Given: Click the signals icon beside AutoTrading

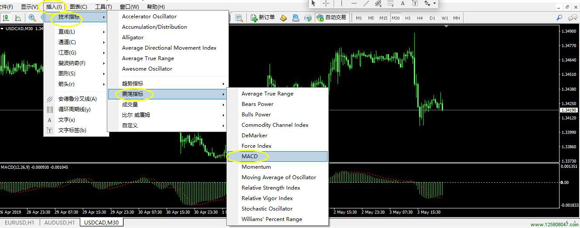Looking at the screenshot, I should 308,18.
